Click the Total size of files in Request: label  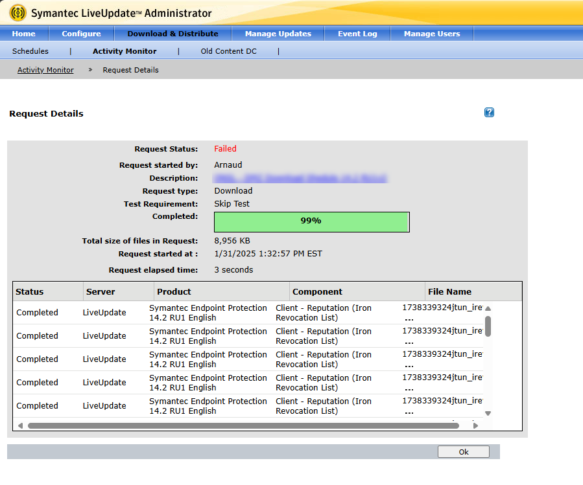pos(140,241)
